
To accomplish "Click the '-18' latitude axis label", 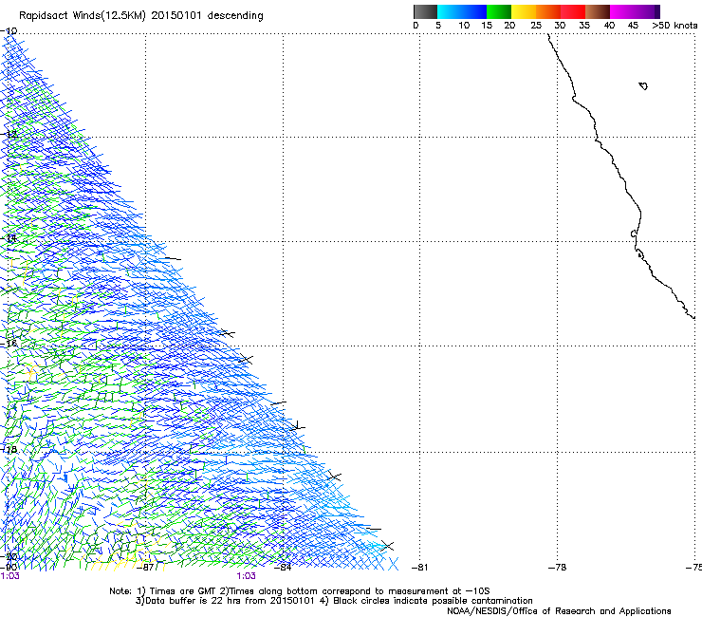I will pyautogui.click(x=9, y=449).
